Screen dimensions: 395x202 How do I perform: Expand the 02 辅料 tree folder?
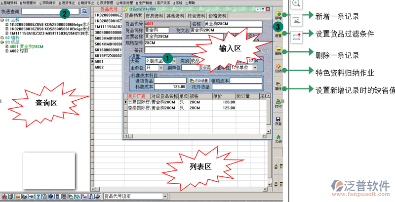click(2, 38)
